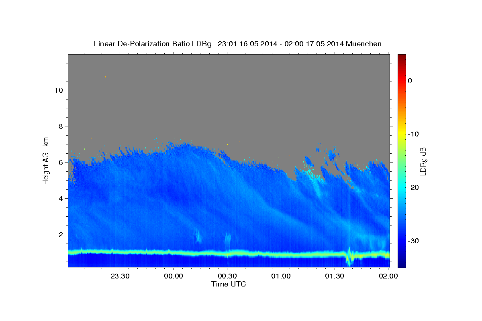The width and height of the screenshot is (482, 321).
Task: Click the plot title 'Linear De-Polarization Ratio LDRg'
Action: click(x=153, y=44)
